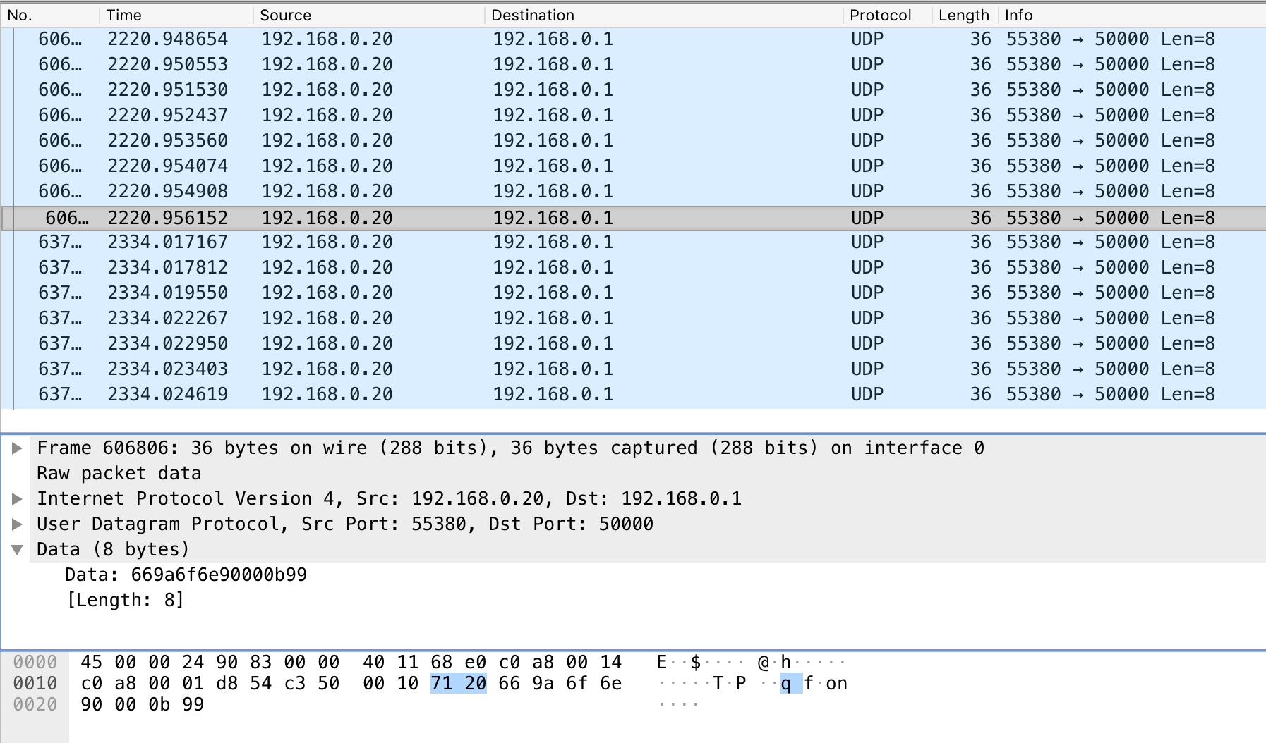1266x743 pixels.
Task: Select packet at time 2220.950553
Action: click(633, 65)
